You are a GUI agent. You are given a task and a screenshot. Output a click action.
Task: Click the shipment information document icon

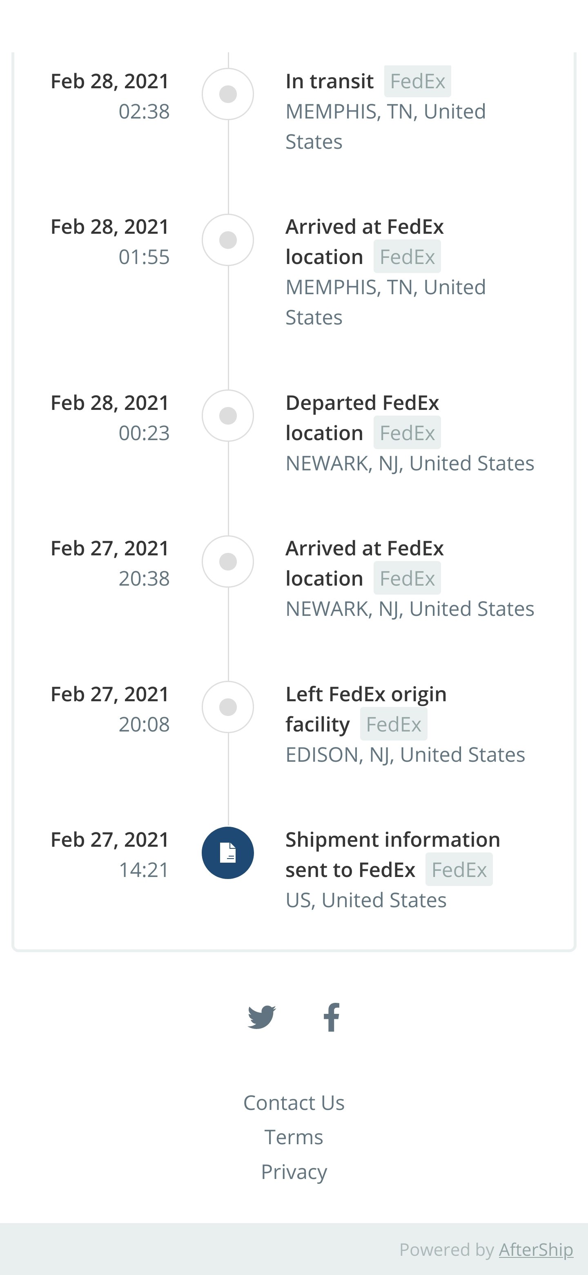pyautogui.click(x=227, y=853)
